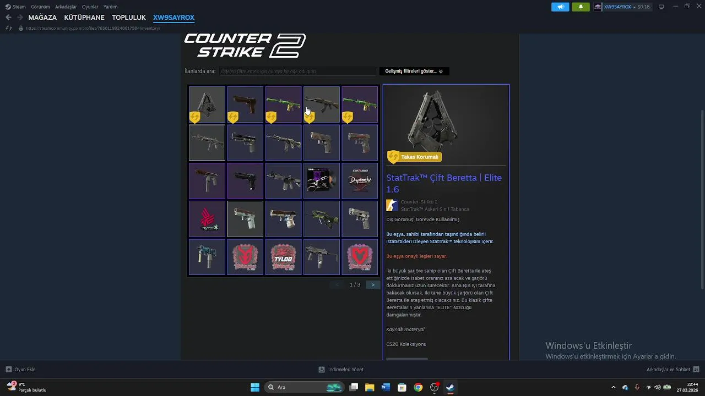Open the Görünüm menu

click(x=40, y=7)
